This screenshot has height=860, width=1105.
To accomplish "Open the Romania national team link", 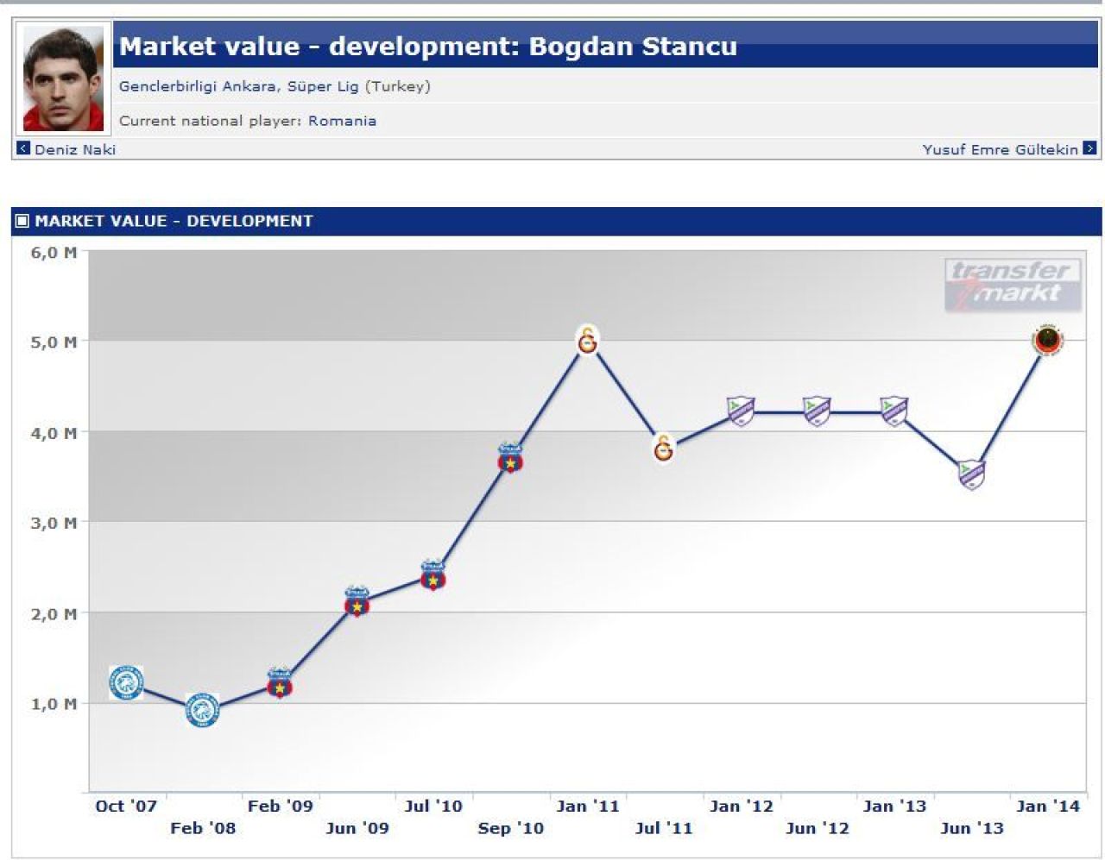I will click(x=342, y=121).
